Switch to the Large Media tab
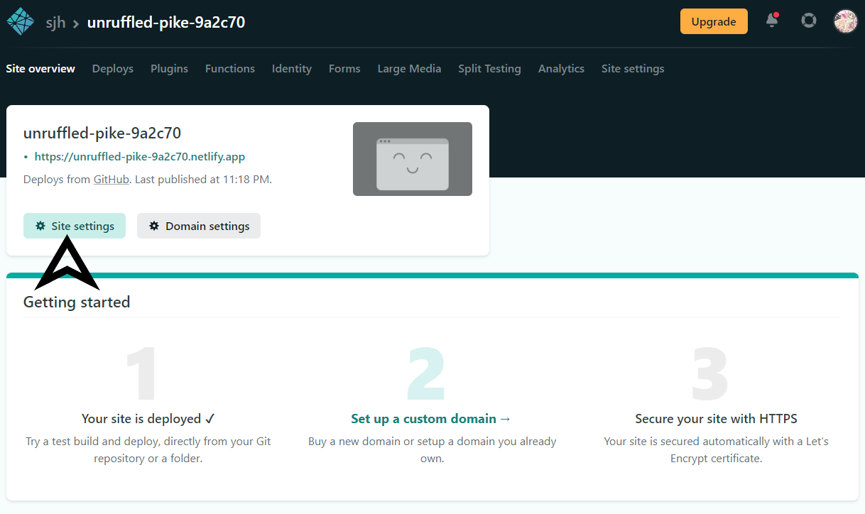865x514 pixels. coord(409,69)
